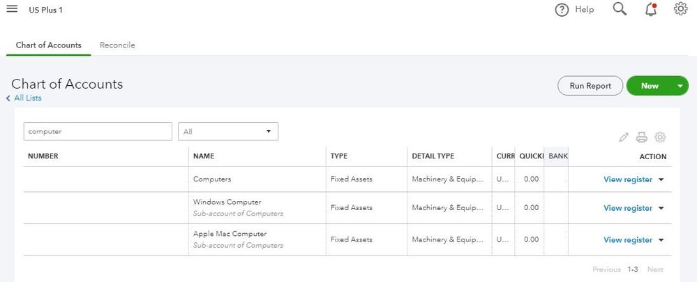Viewport: 697px width, 282px height.
Task: Open table settings gear icon
Action: pyautogui.click(x=660, y=137)
